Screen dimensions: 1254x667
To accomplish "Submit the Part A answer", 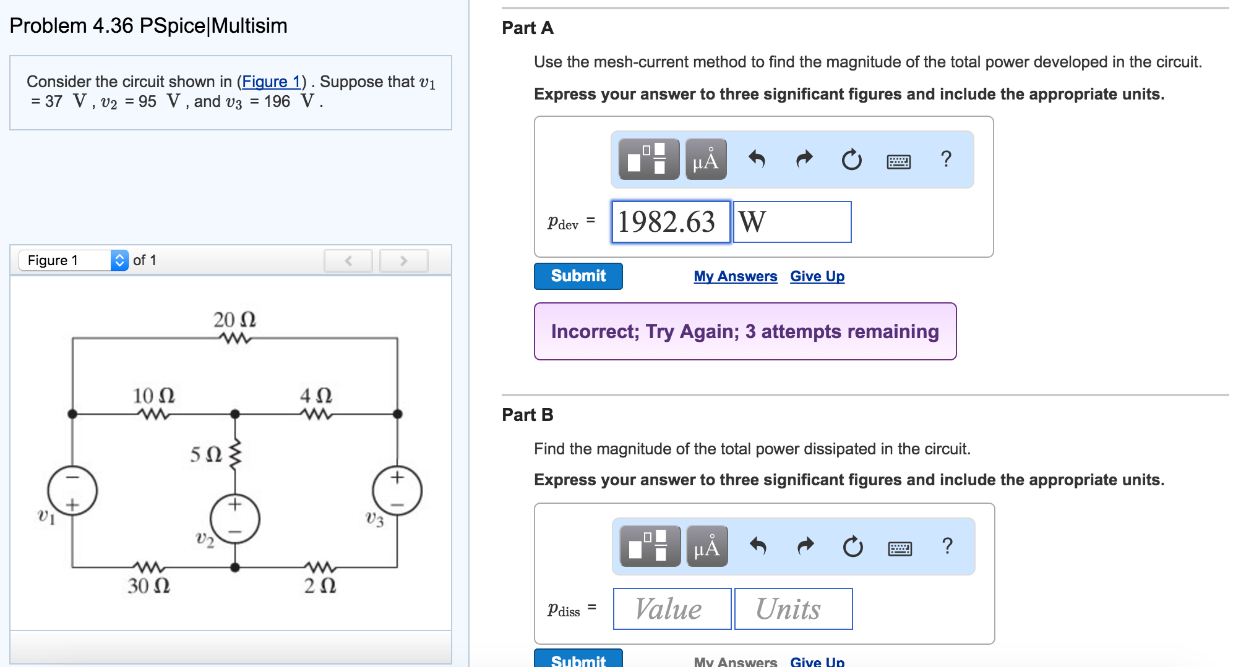I will (577, 276).
